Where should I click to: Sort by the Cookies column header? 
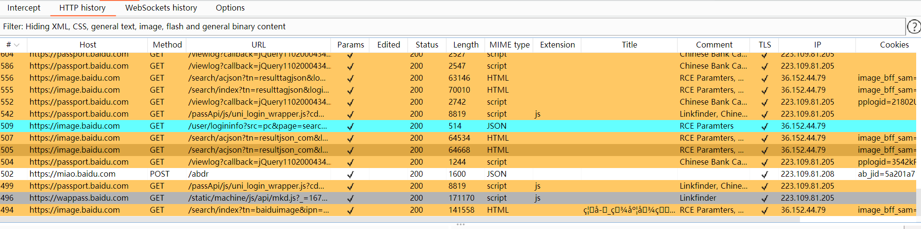[894, 45]
